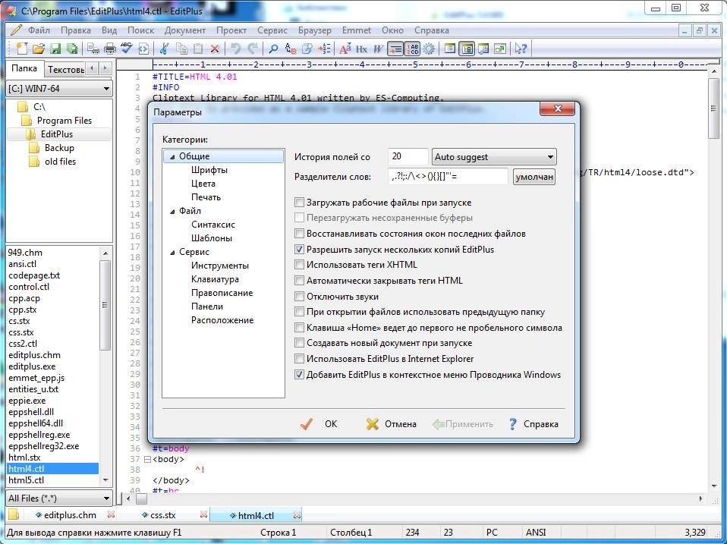Click the Hx hex viewer icon
Screen dimensions: 727x544
362,49
